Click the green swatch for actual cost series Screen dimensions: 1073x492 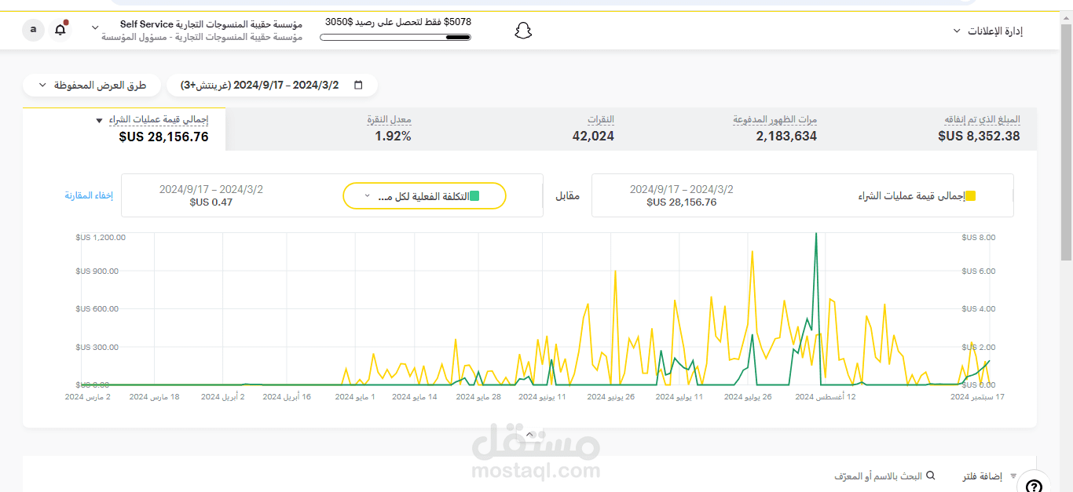474,196
